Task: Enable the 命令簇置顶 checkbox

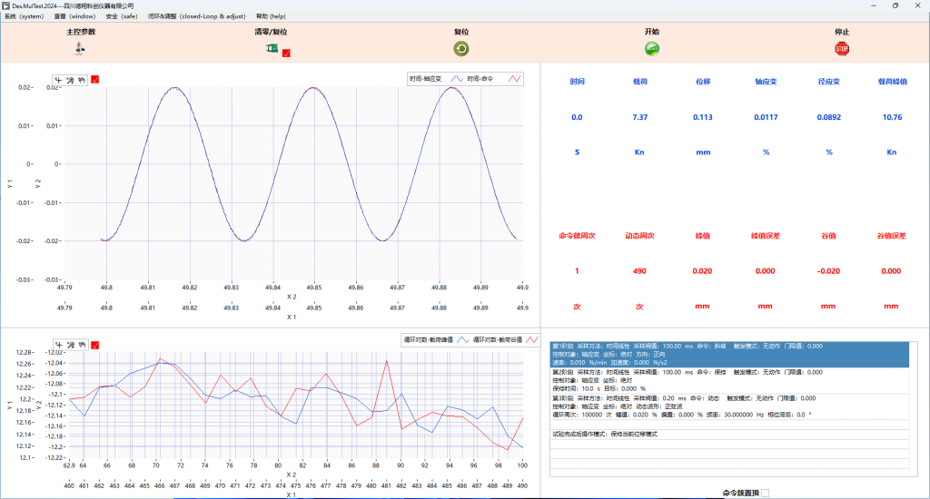Action: pos(763,493)
